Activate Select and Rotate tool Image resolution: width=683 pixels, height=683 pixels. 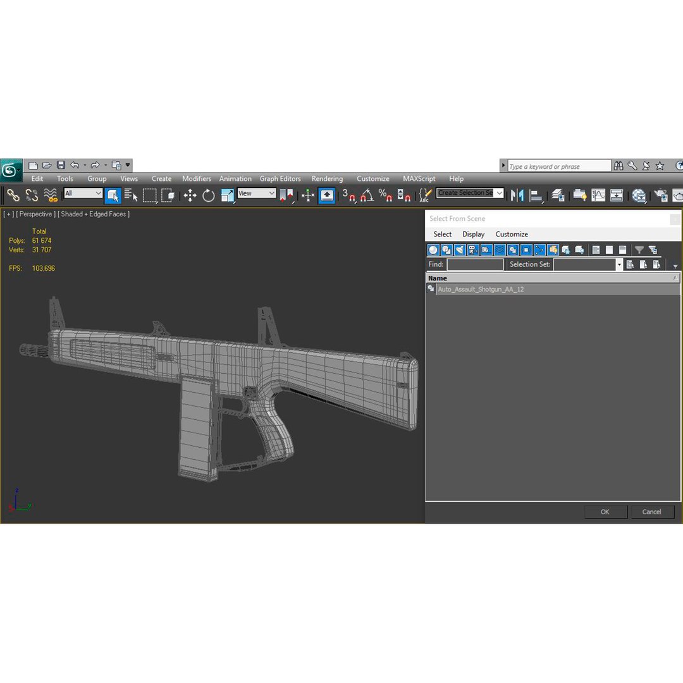point(209,195)
